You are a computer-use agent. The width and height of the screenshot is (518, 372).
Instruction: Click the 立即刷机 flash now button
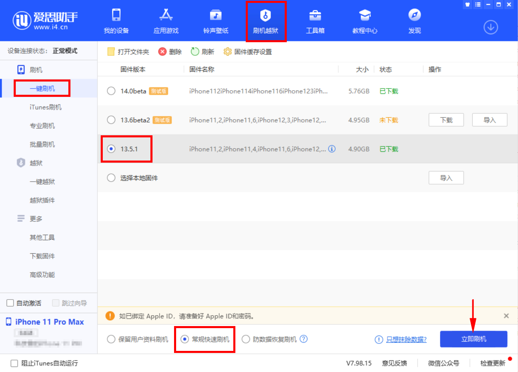coord(473,339)
